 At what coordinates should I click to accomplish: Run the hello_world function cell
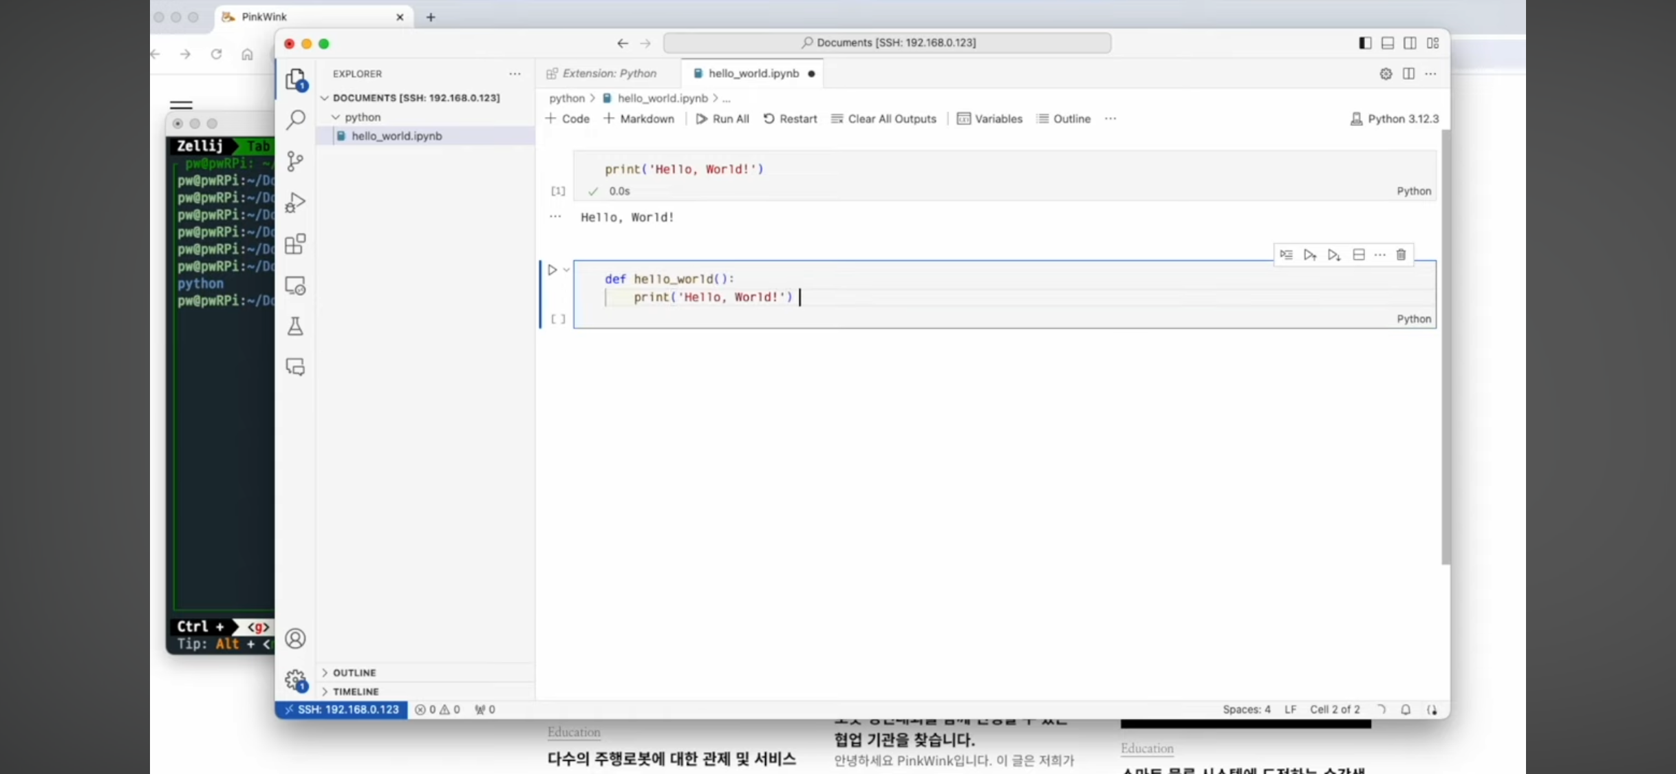tap(552, 270)
